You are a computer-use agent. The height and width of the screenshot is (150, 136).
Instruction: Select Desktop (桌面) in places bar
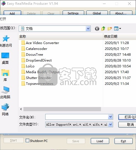pos(5,58)
